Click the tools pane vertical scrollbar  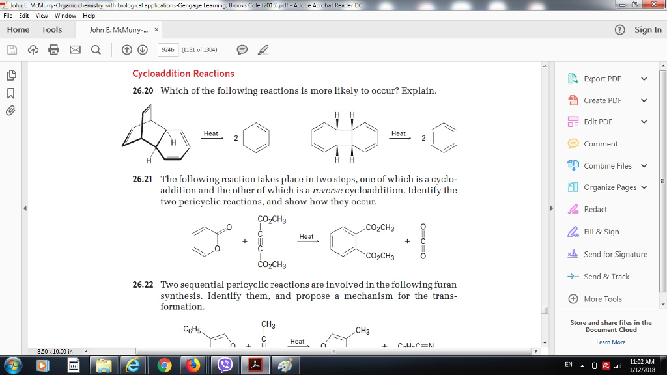[x=662, y=181]
